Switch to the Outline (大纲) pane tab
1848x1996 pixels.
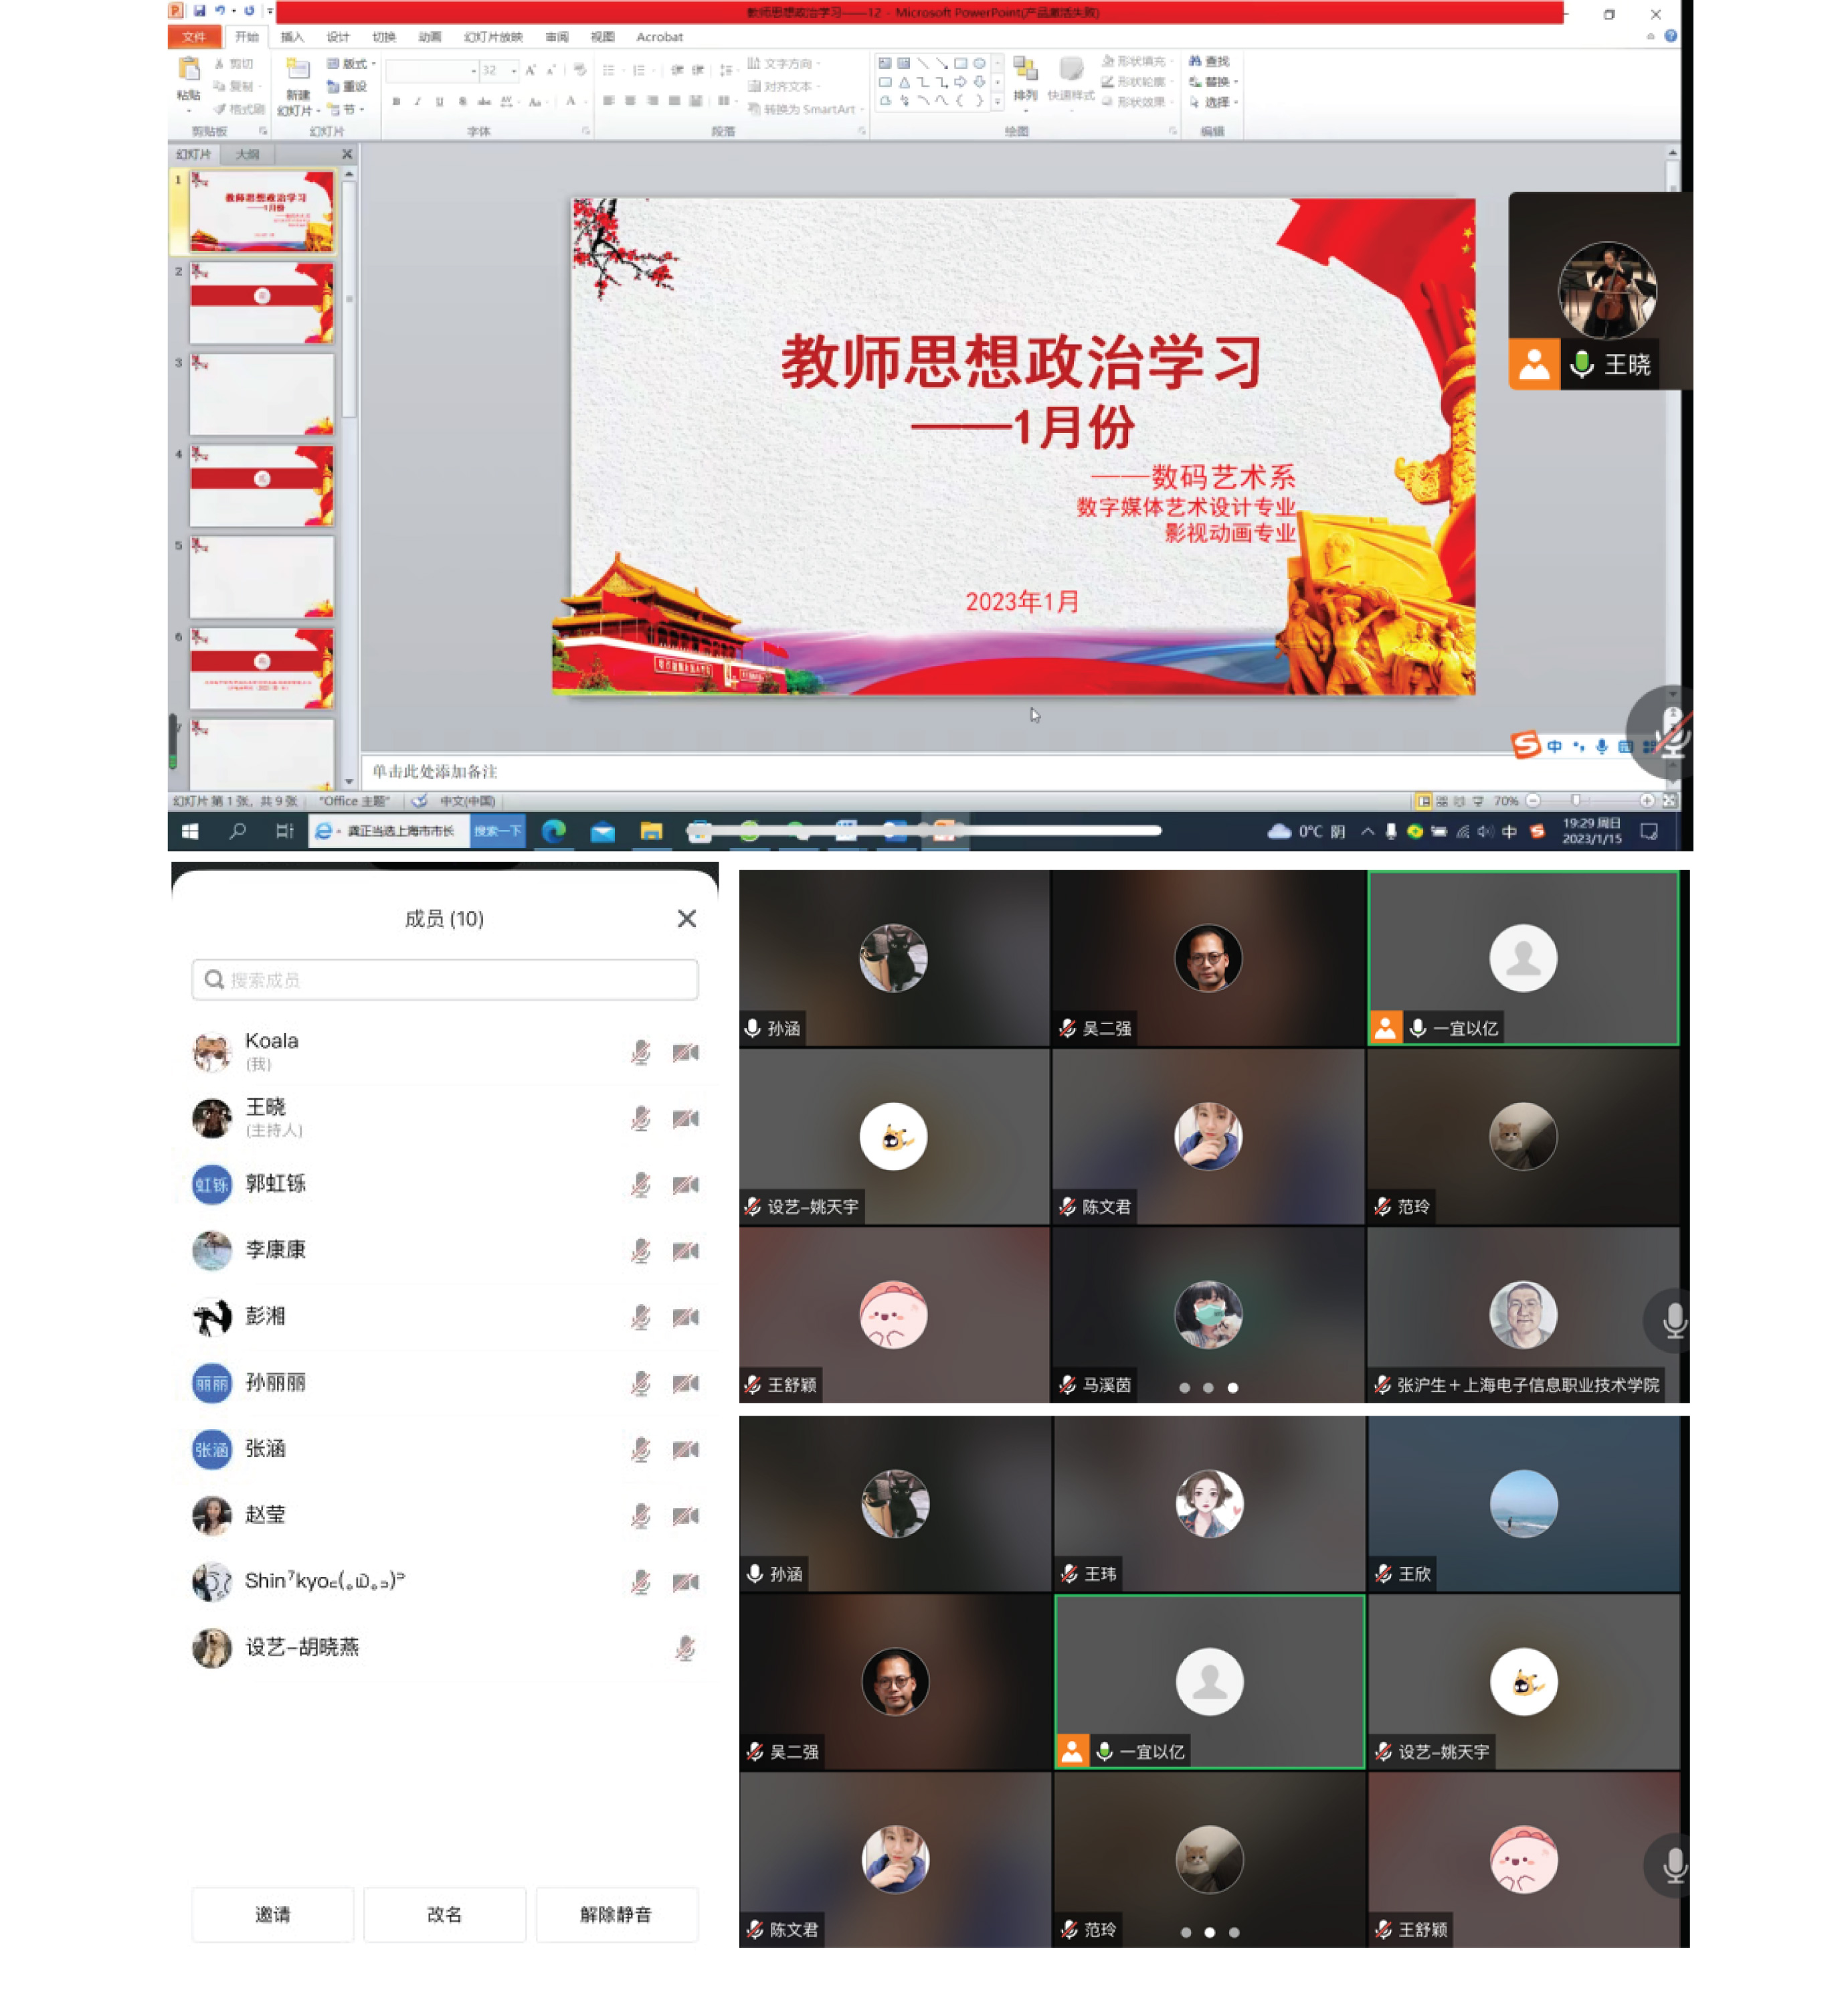pyautogui.click(x=247, y=154)
